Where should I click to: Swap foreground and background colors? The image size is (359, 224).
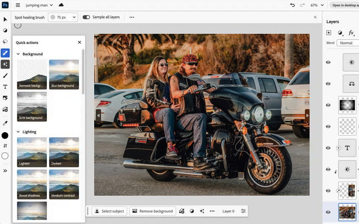pos(5,146)
